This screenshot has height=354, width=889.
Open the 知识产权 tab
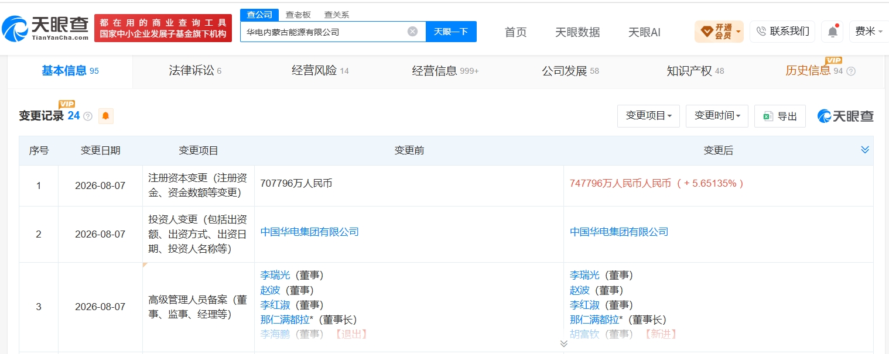coord(695,71)
